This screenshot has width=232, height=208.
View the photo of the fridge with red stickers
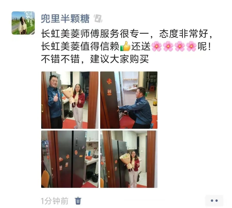click(70, 159)
